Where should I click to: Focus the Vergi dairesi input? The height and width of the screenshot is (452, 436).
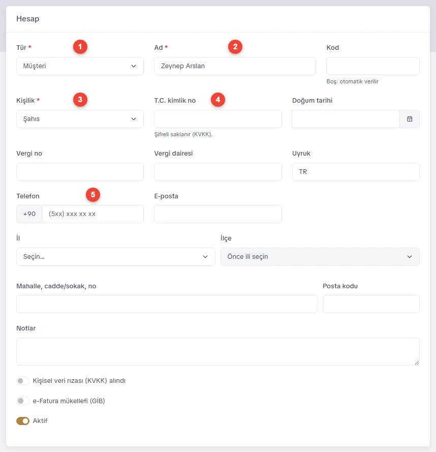(218, 172)
